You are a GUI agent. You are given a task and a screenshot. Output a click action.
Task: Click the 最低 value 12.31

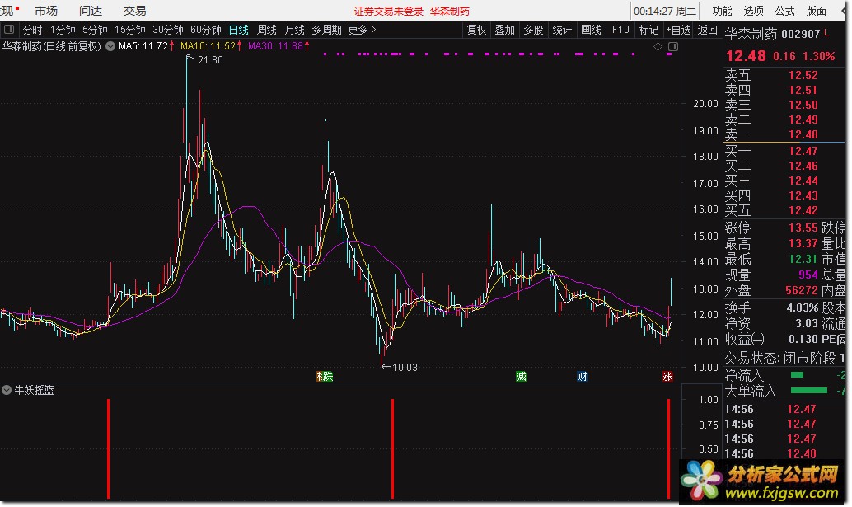coord(803,259)
